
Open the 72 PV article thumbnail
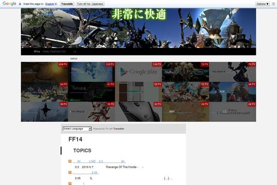click(186, 72)
